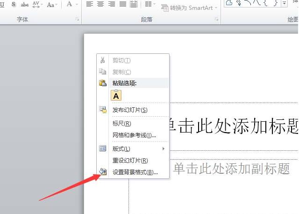Select scribble shape in shapes gallery

tap(238, 3)
